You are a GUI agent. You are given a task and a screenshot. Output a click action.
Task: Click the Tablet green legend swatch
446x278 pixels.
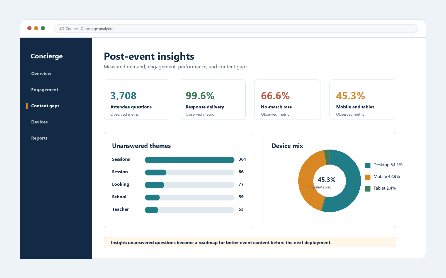[368, 189]
